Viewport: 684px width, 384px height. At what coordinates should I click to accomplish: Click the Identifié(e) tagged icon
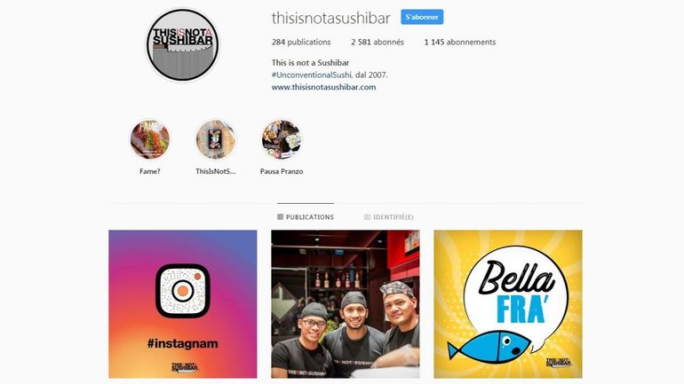tap(367, 216)
